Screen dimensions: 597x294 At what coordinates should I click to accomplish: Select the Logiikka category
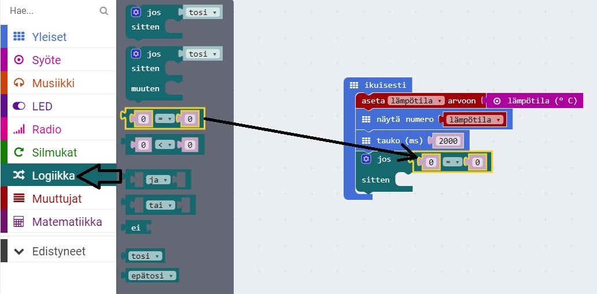coord(53,175)
